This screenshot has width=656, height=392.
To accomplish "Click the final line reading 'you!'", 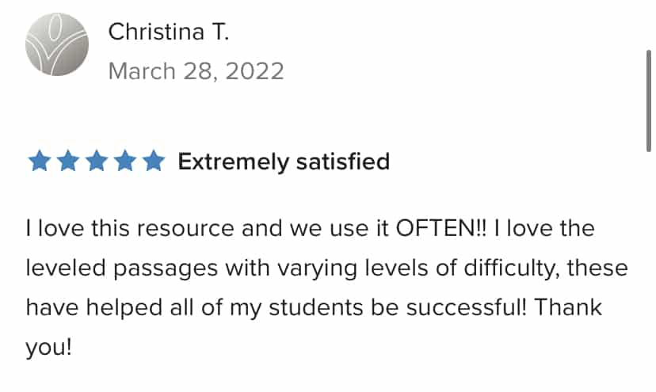I will point(48,347).
